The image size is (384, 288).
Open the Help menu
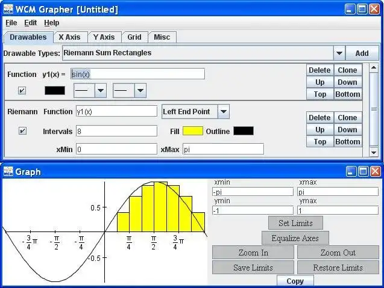coord(52,23)
